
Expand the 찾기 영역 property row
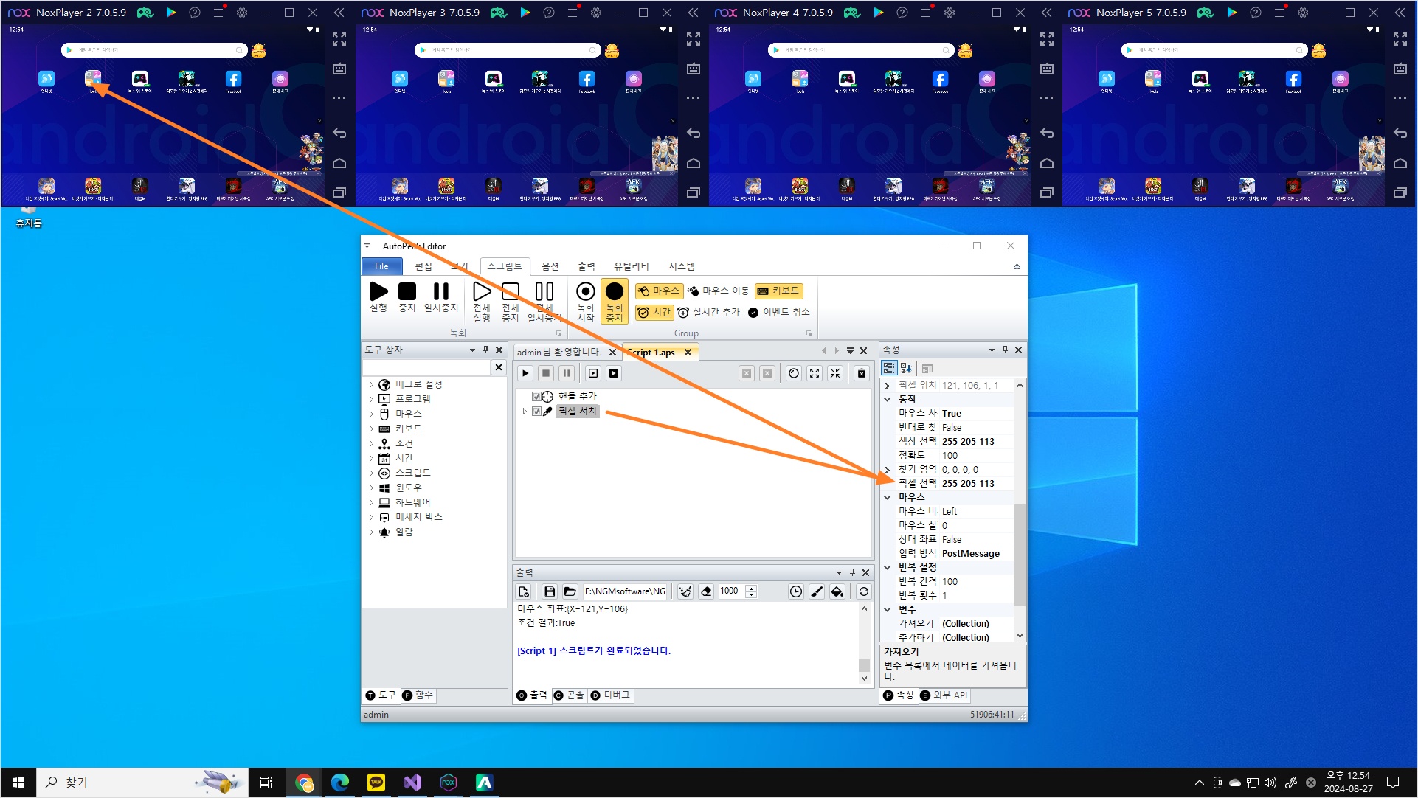[888, 470]
